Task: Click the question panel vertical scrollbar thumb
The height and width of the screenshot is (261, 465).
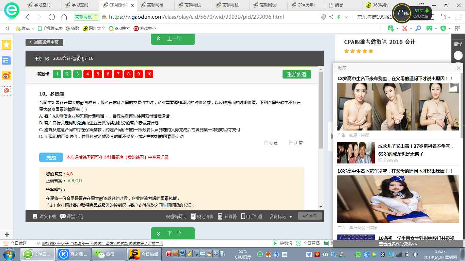Action: [x=321, y=110]
